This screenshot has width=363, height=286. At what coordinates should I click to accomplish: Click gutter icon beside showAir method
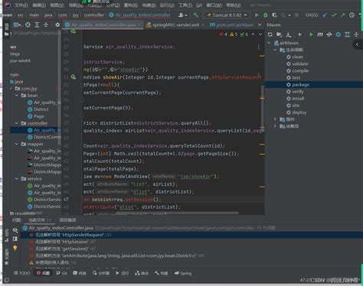74,77
